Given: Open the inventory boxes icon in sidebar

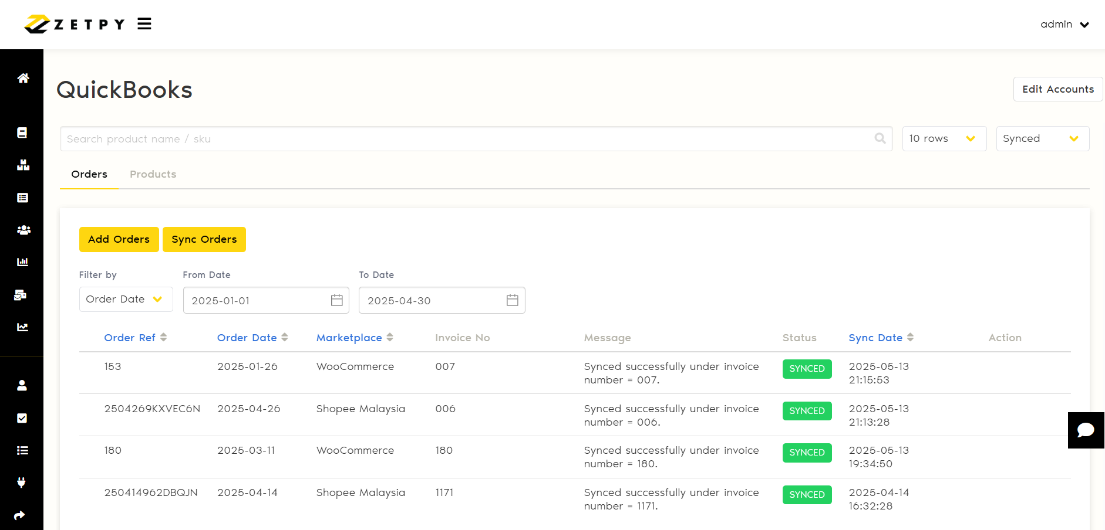Looking at the screenshot, I should tap(23, 165).
